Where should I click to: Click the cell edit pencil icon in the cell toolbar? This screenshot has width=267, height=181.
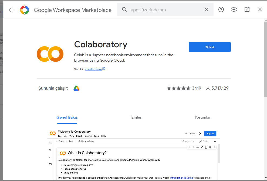coord(202,147)
